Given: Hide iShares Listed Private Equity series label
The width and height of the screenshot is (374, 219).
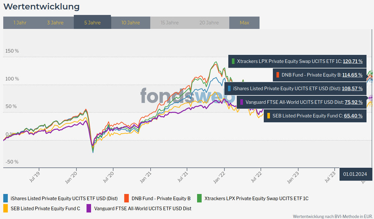Looking at the screenshot, I should (x=64, y=198).
